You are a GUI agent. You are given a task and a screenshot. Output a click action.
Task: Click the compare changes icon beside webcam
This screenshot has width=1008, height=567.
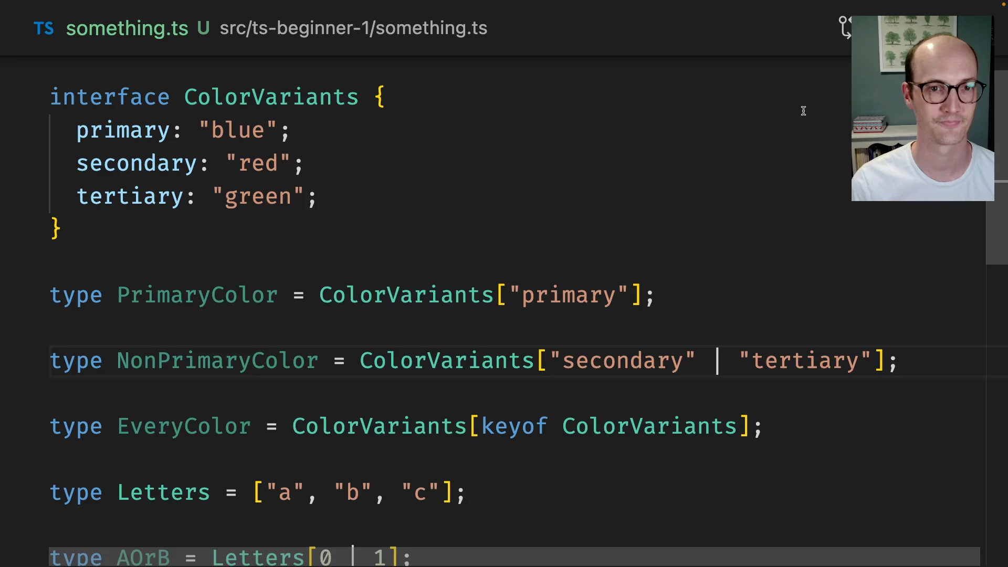point(845,27)
